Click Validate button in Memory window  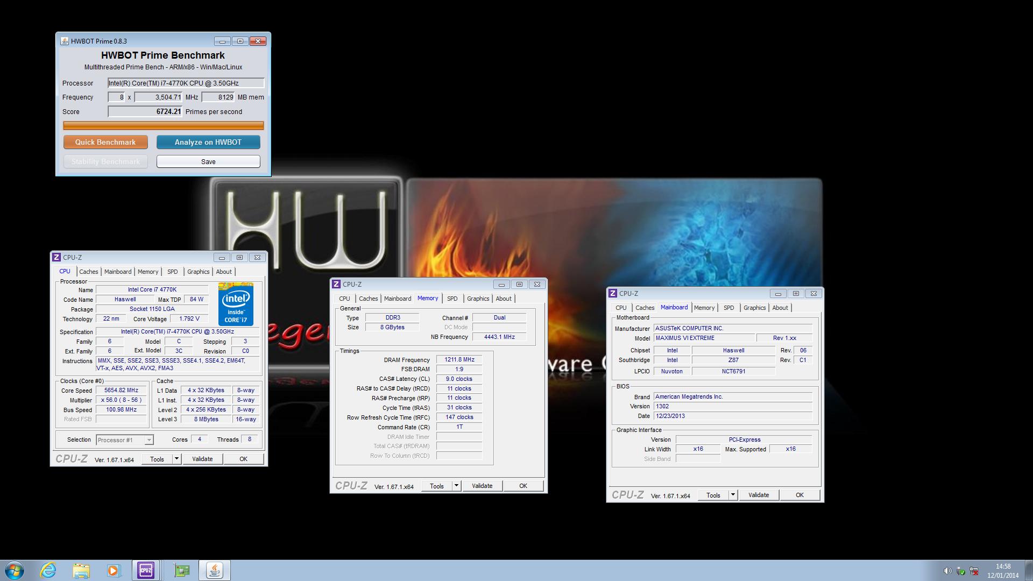[x=482, y=486]
